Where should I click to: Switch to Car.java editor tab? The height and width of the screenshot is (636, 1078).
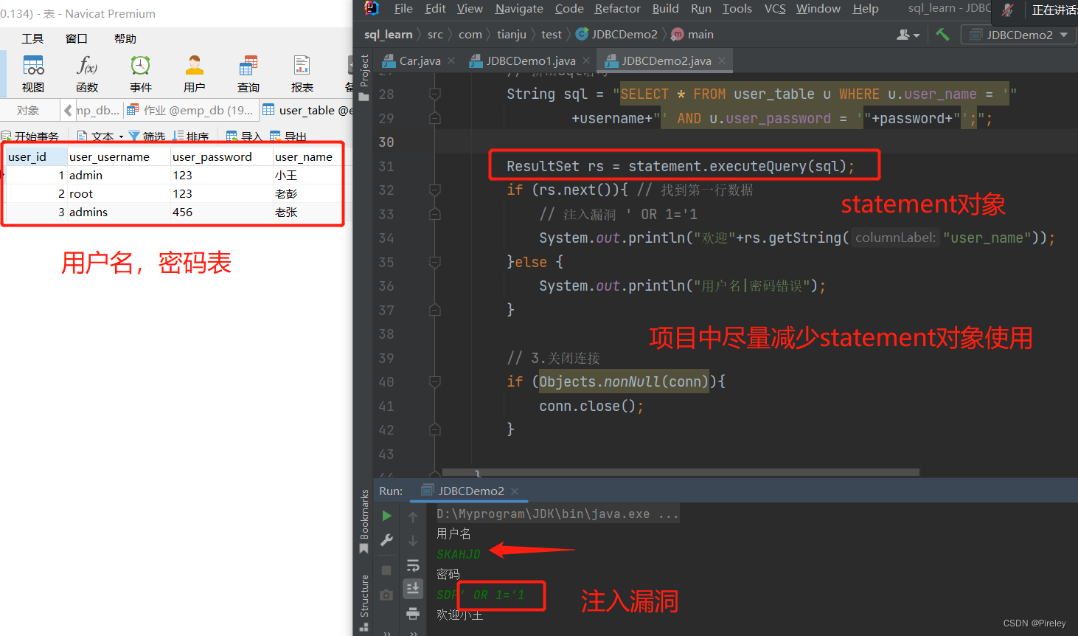[x=420, y=61]
